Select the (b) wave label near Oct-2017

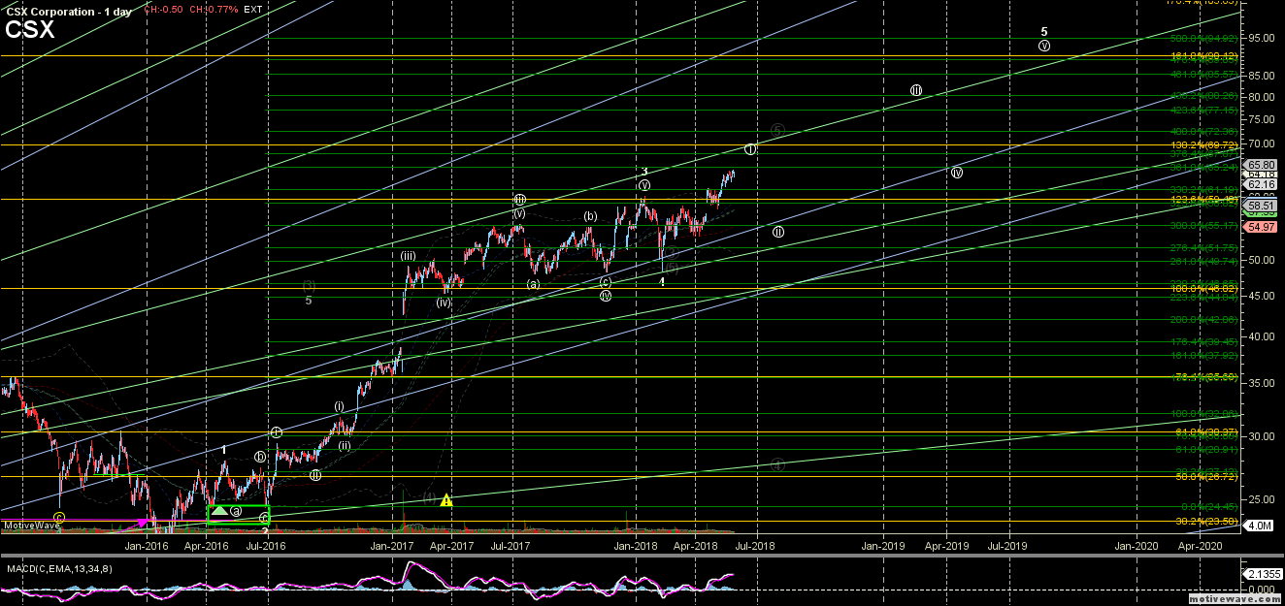pos(589,216)
